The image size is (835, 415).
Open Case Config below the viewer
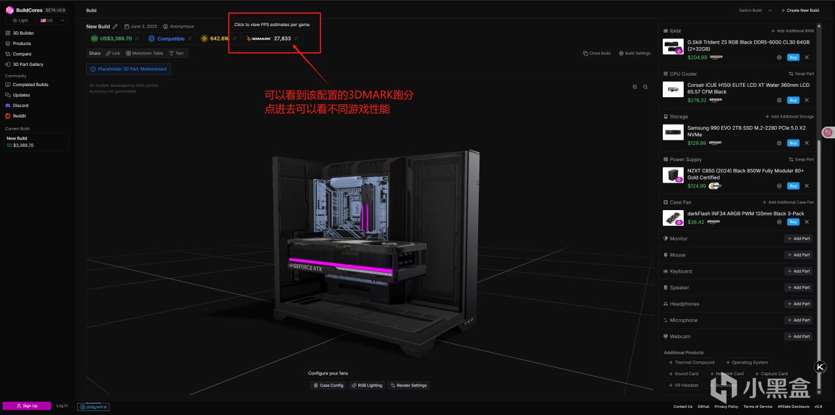328,386
